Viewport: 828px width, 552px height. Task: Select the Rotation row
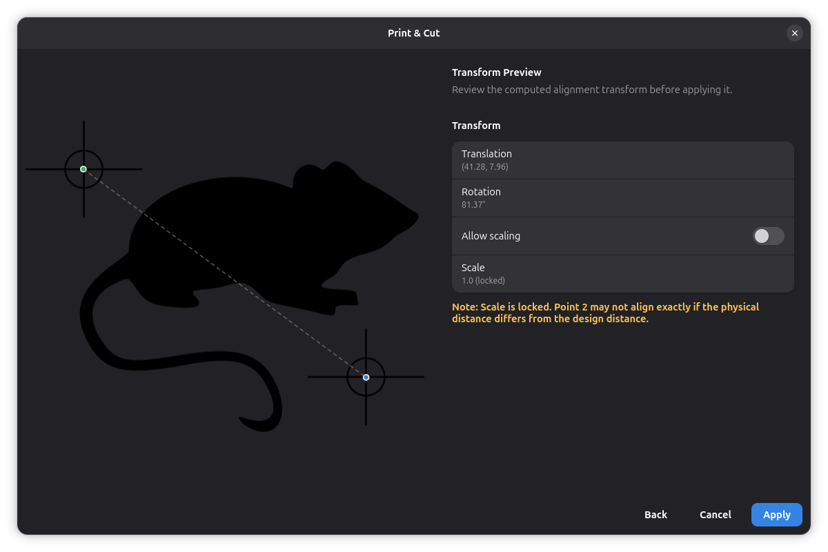(x=622, y=198)
